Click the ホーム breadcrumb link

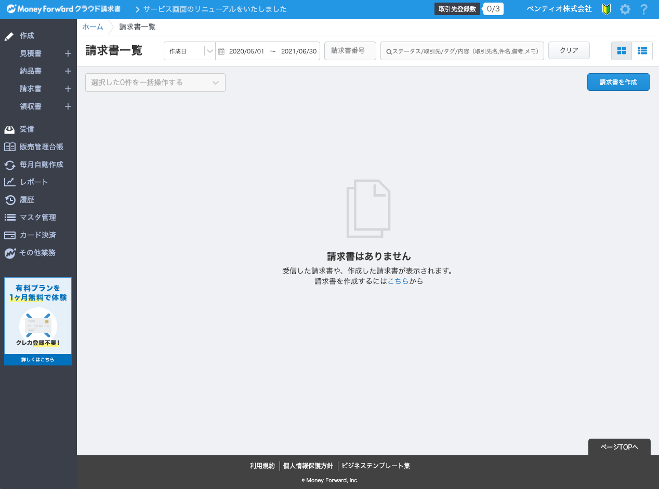pos(93,27)
